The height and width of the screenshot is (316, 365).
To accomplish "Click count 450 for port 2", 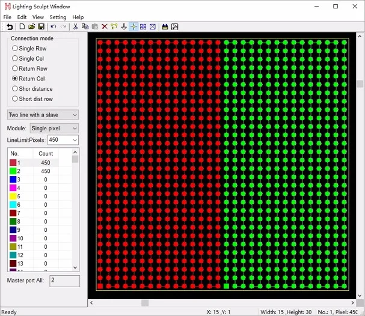I will (x=46, y=171).
